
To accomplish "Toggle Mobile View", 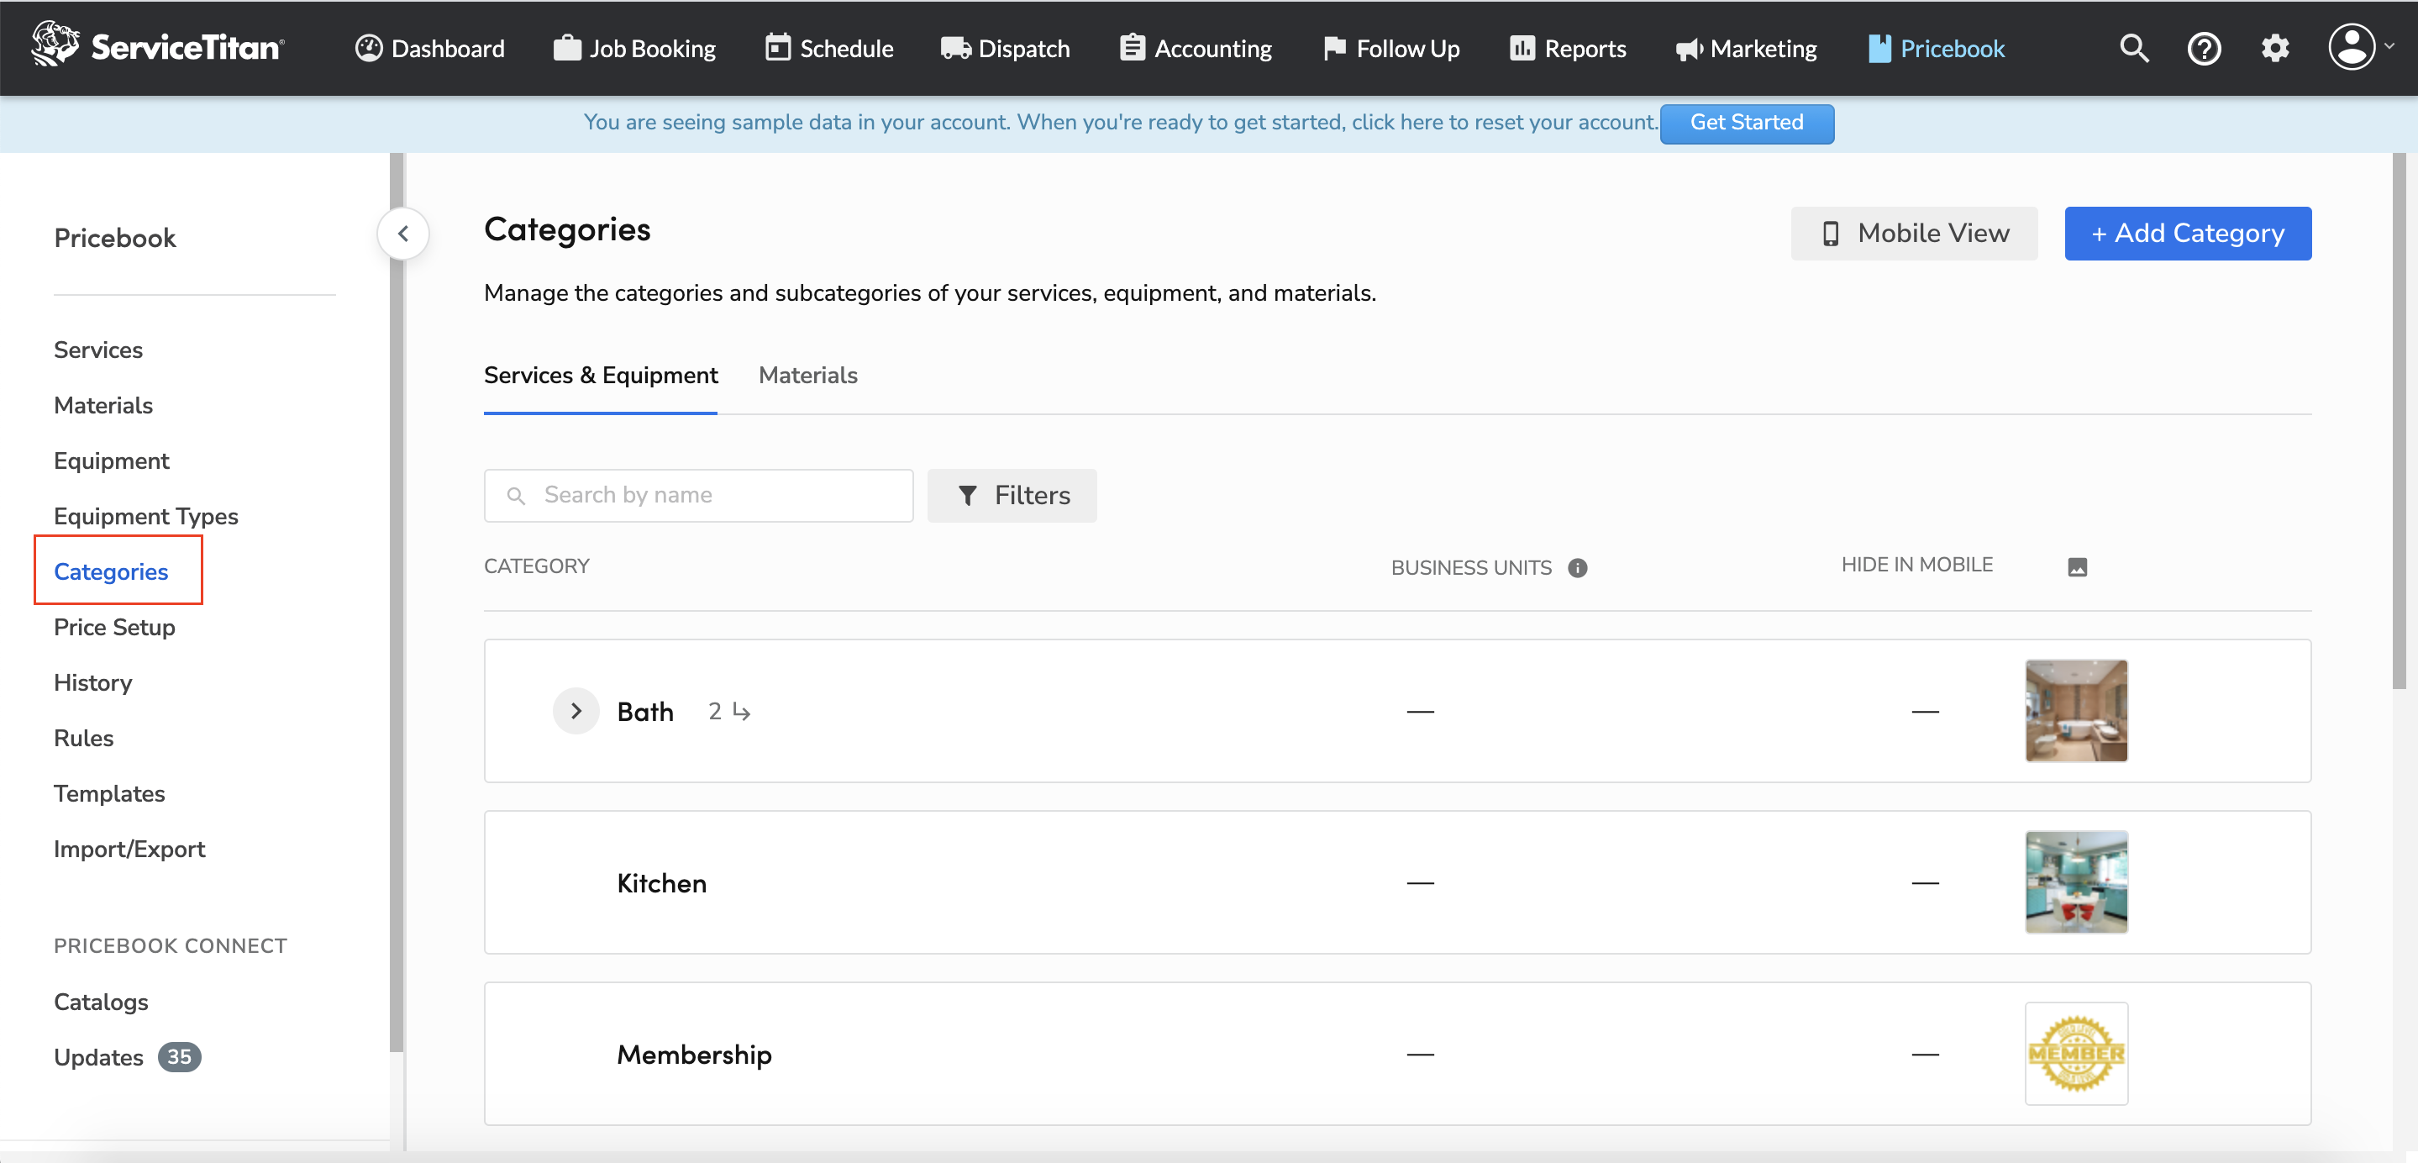I will pyautogui.click(x=1913, y=233).
